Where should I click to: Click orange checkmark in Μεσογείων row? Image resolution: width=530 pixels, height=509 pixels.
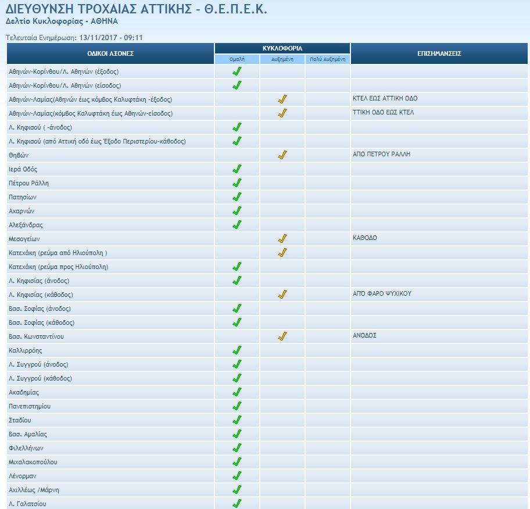282,239
